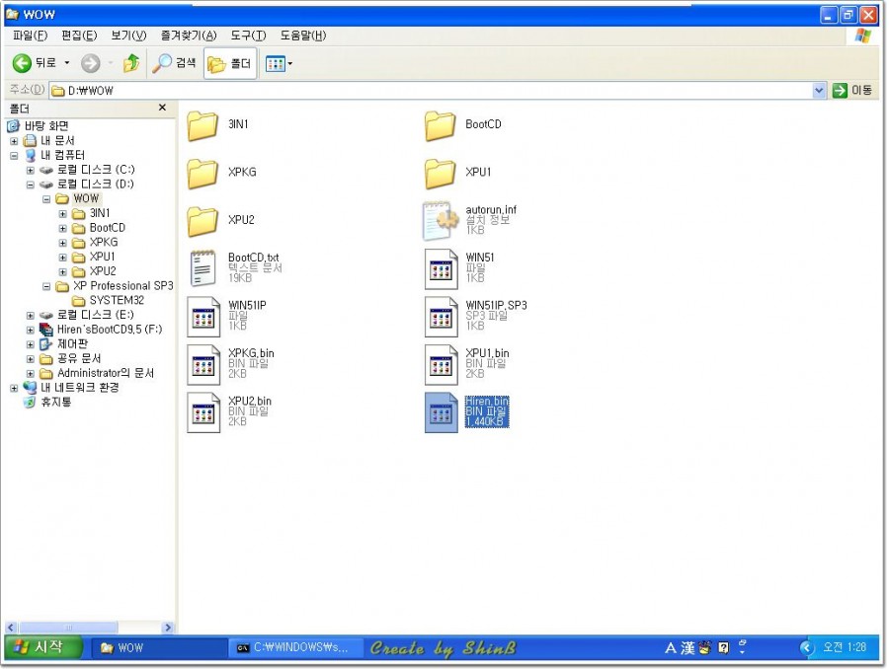This screenshot has width=889, height=669.
Task: Go up one folder level
Action: tap(131, 63)
